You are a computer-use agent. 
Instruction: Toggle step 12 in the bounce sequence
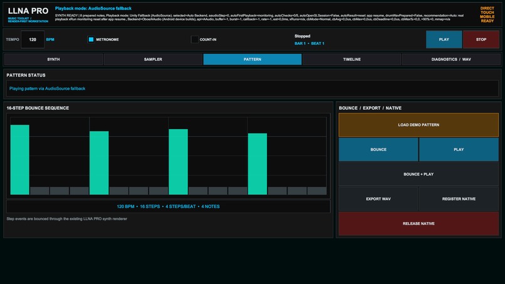coord(237,191)
